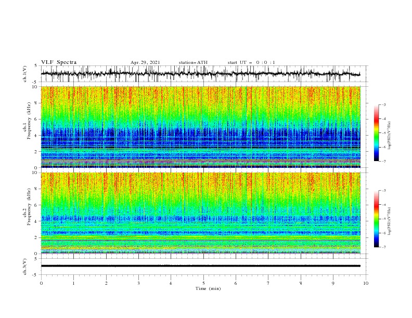
Task: Click the -5 label on ch.2 color bar
Action: 383,219
